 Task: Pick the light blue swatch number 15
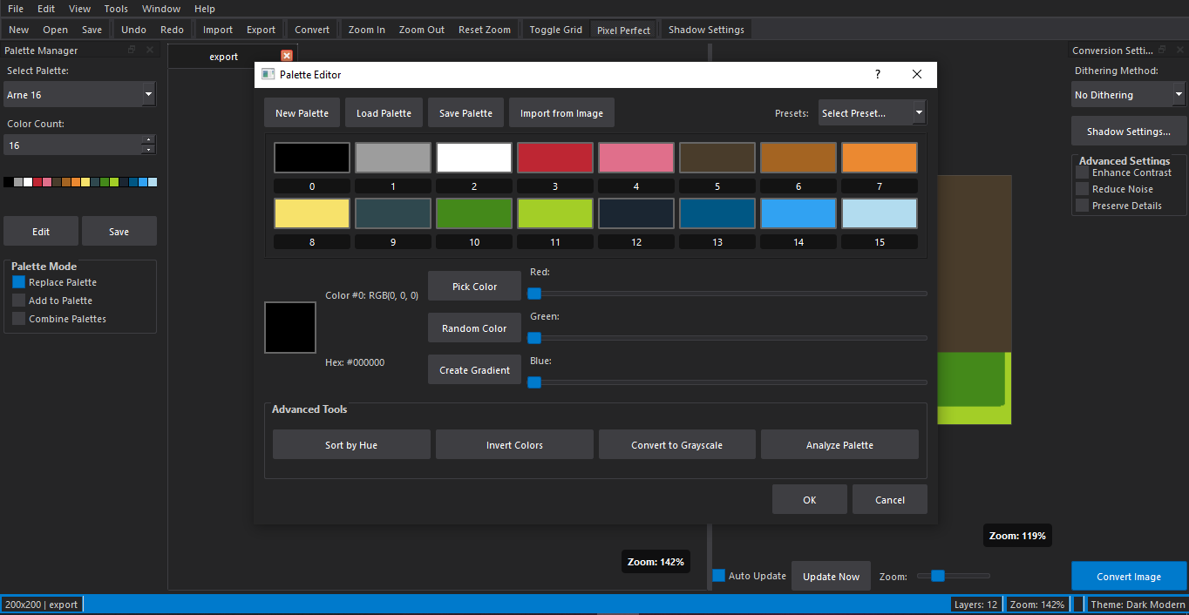879,213
